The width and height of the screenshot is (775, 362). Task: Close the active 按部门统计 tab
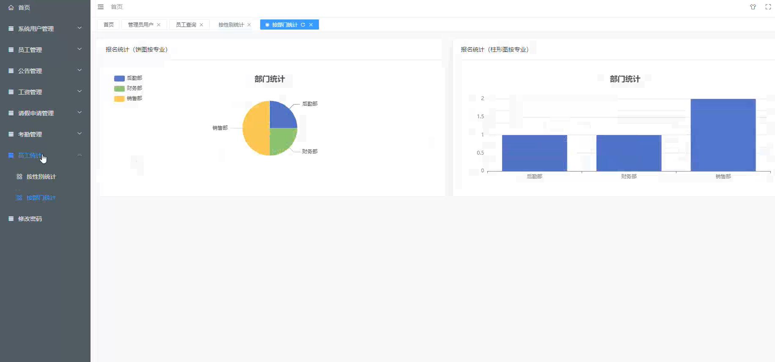(311, 25)
